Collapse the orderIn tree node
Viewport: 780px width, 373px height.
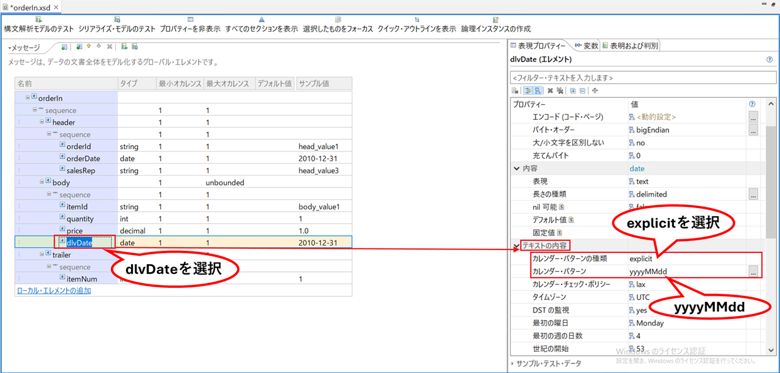pyautogui.click(x=27, y=97)
